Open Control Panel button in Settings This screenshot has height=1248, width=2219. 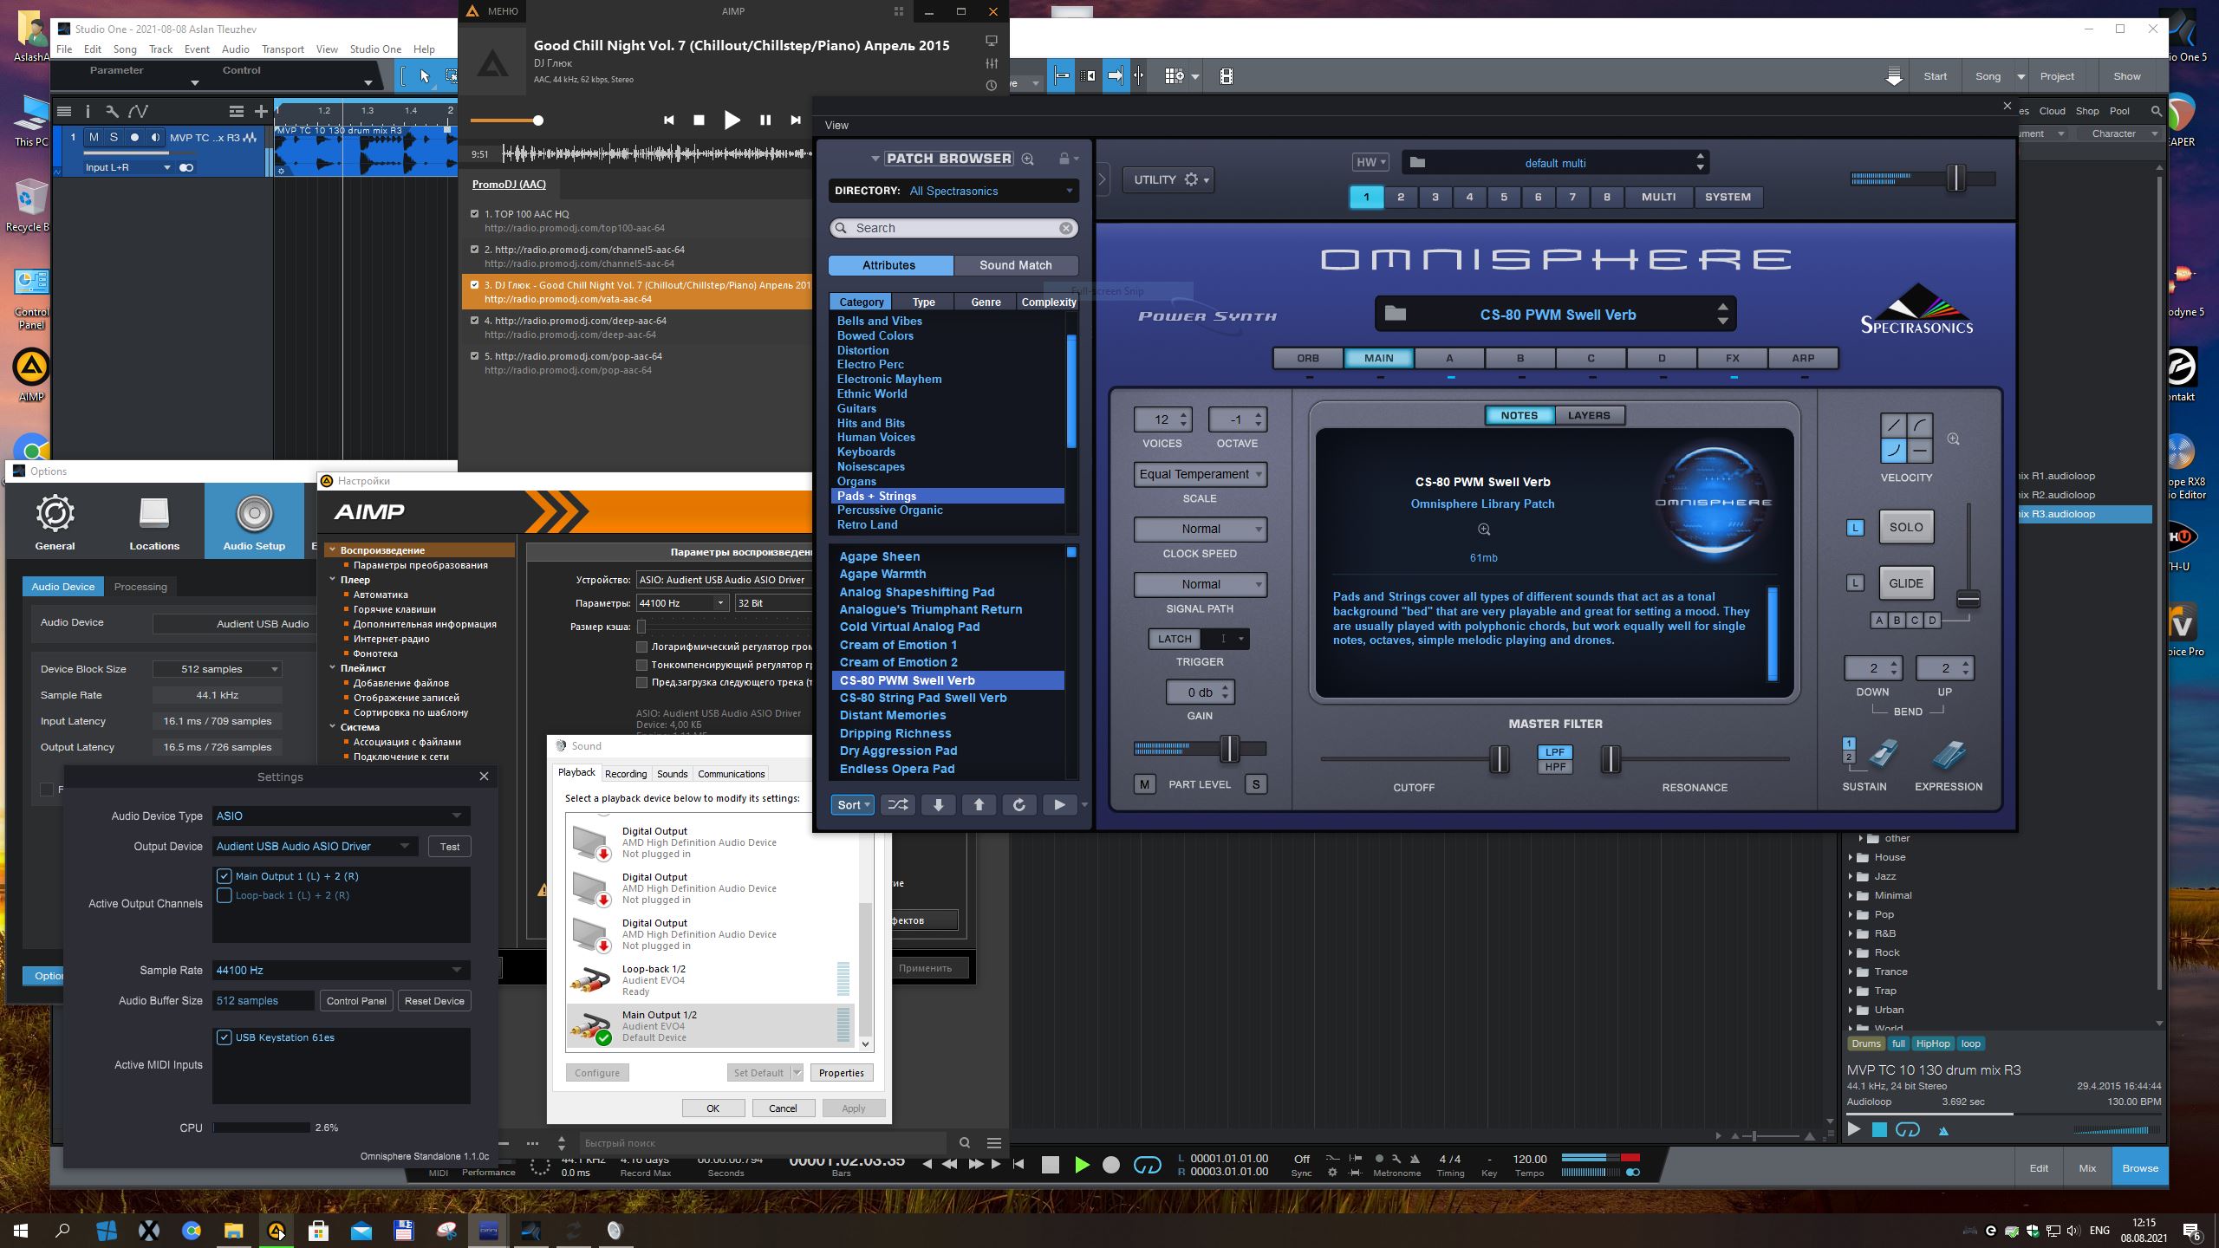click(x=356, y=1001)
